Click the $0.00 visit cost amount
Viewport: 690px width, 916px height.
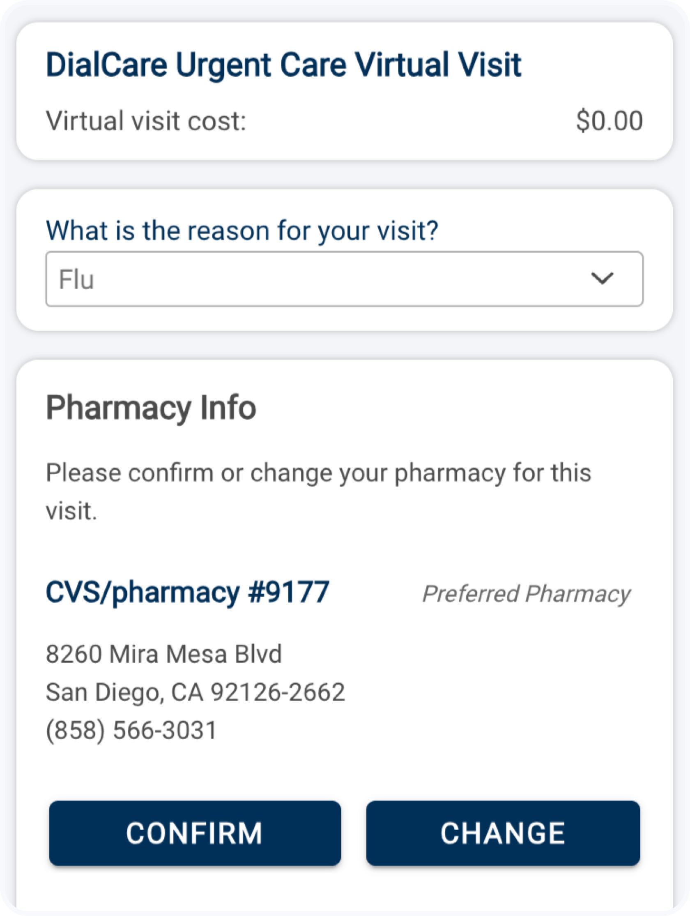[x=609, y=121]
